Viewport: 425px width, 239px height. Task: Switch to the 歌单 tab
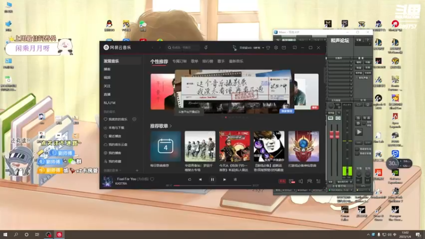pyautogui.click(x=194, y=61)
